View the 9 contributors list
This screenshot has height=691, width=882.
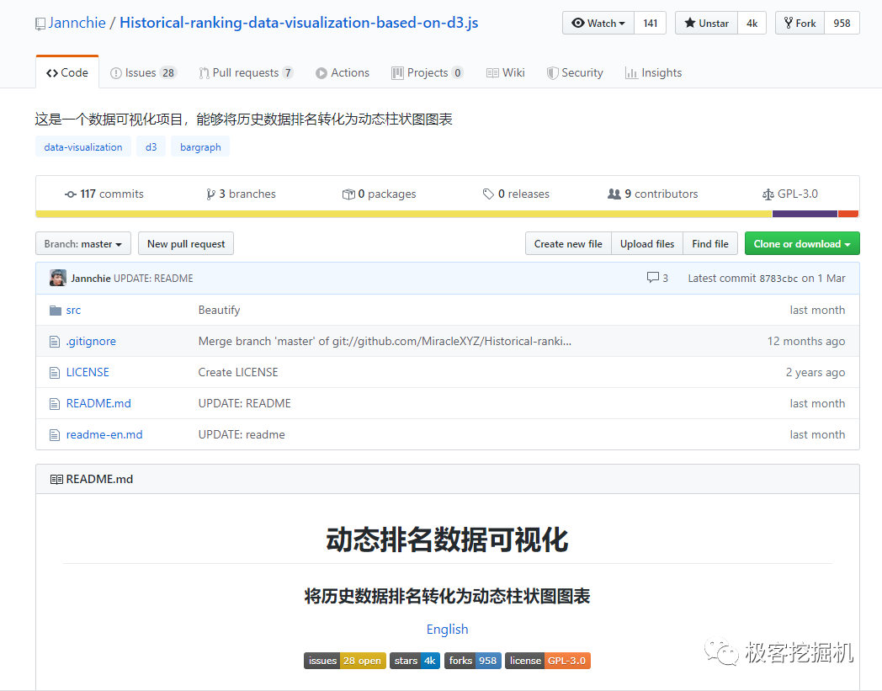pos(653,194)
